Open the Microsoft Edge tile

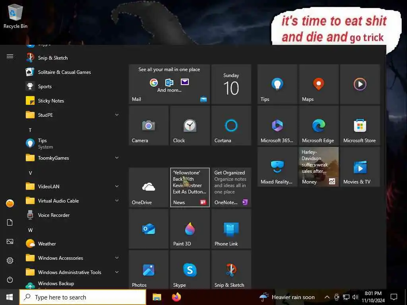(318, 125)
